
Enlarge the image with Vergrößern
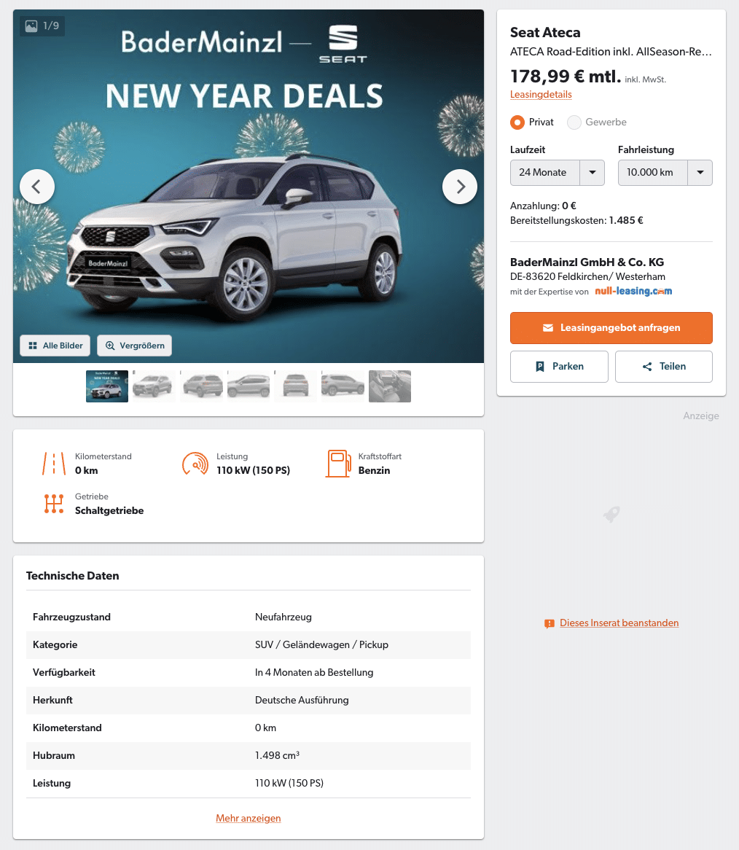[x=134, y=346]
